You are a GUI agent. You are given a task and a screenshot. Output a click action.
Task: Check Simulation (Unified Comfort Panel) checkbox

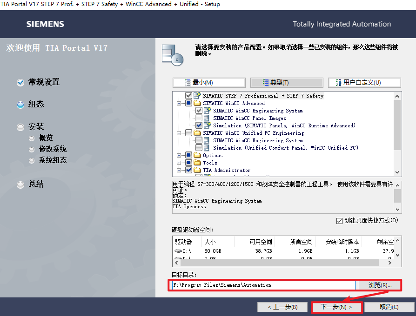coord(199,147)
